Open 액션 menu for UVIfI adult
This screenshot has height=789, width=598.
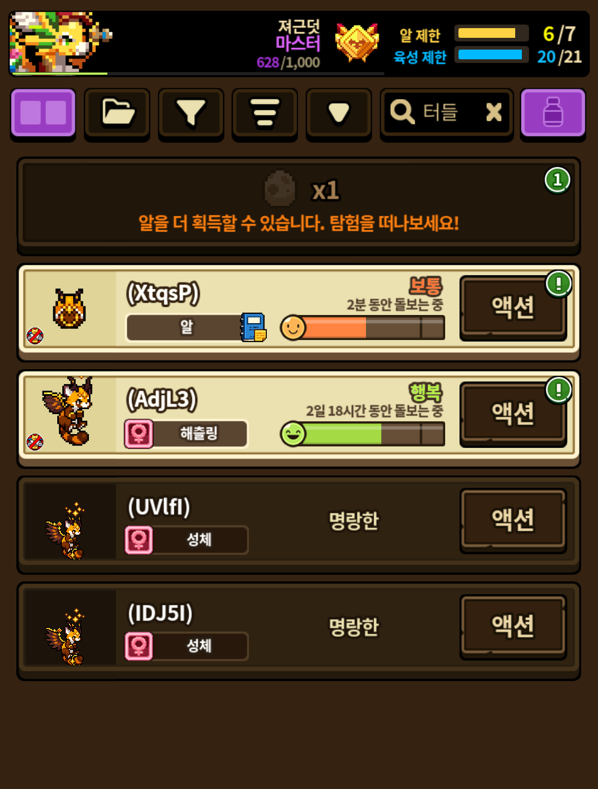click(x=513, y=520)
